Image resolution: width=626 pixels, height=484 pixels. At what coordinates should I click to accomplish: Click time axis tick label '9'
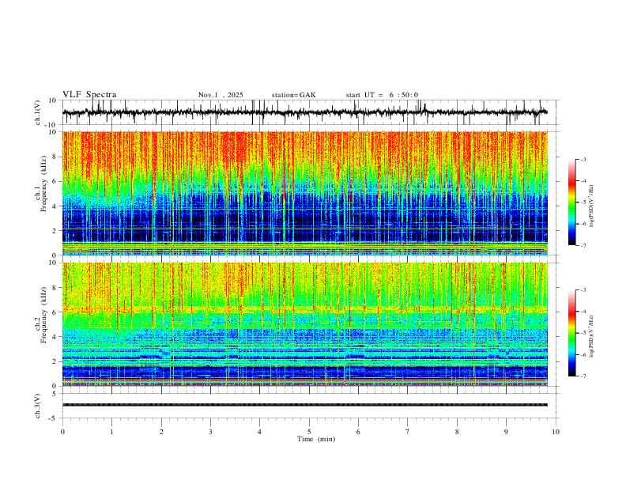(x=506, y=432)
